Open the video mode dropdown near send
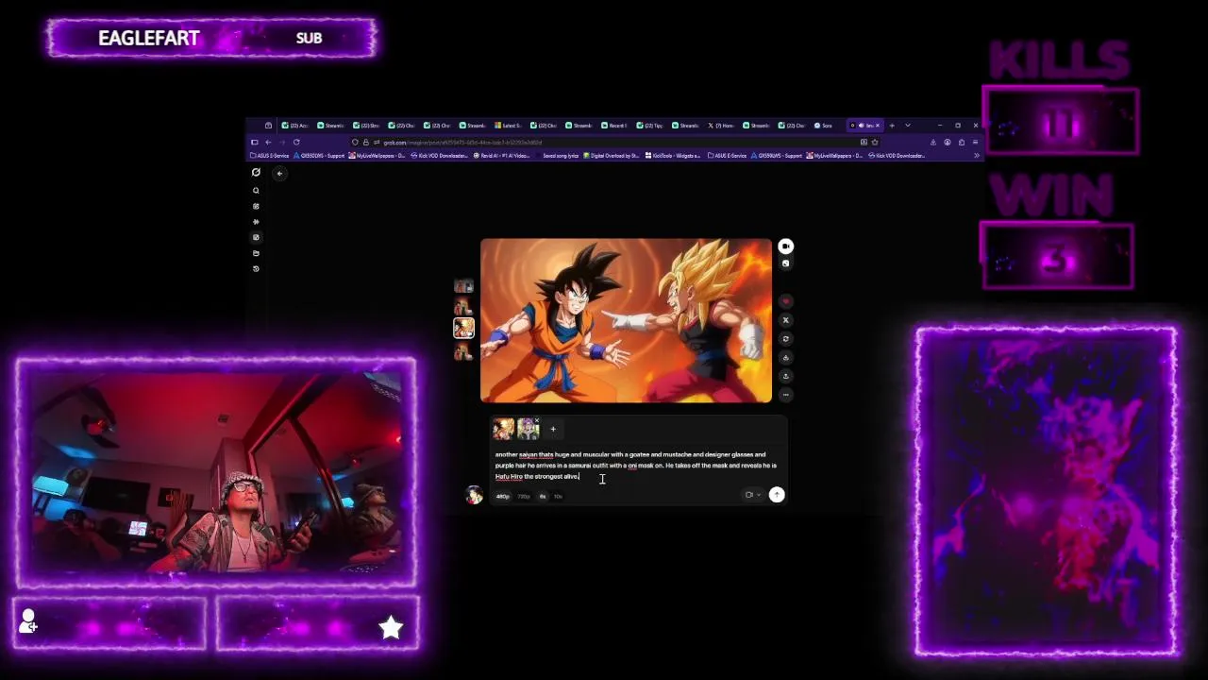1208x680 pixels. [x=752, y=495]
